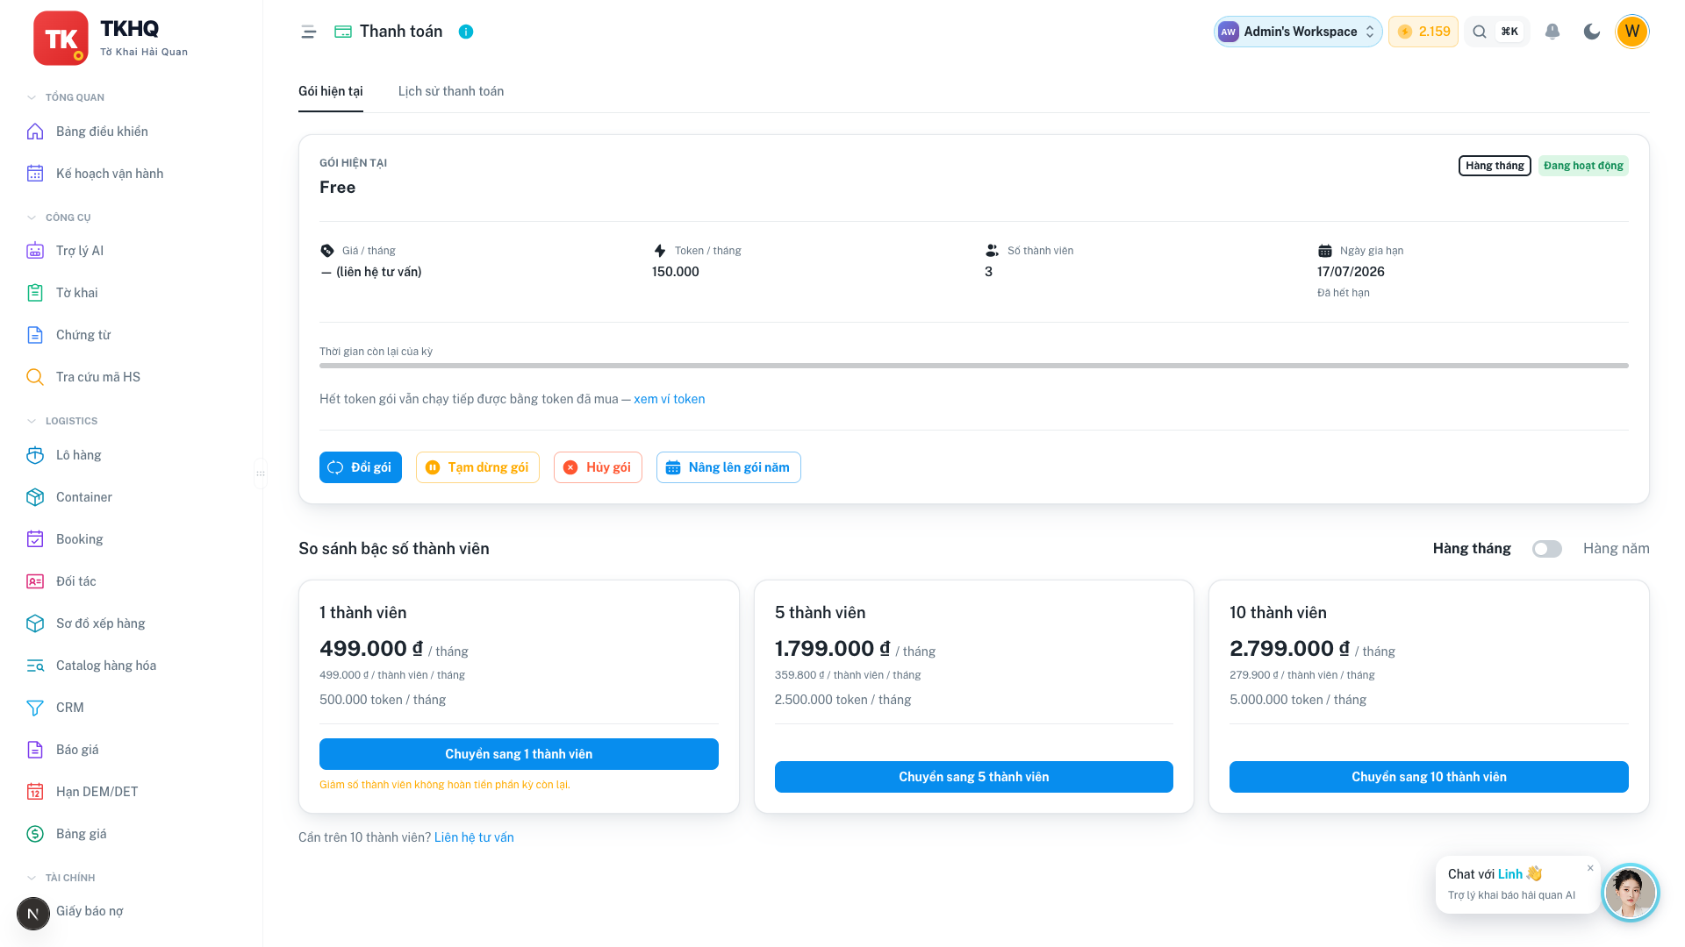Open the user avatar W menu
Image resolution: width=1685 pixels, height=947 pixels.
pyautogui.click(x=1632, y=32)
